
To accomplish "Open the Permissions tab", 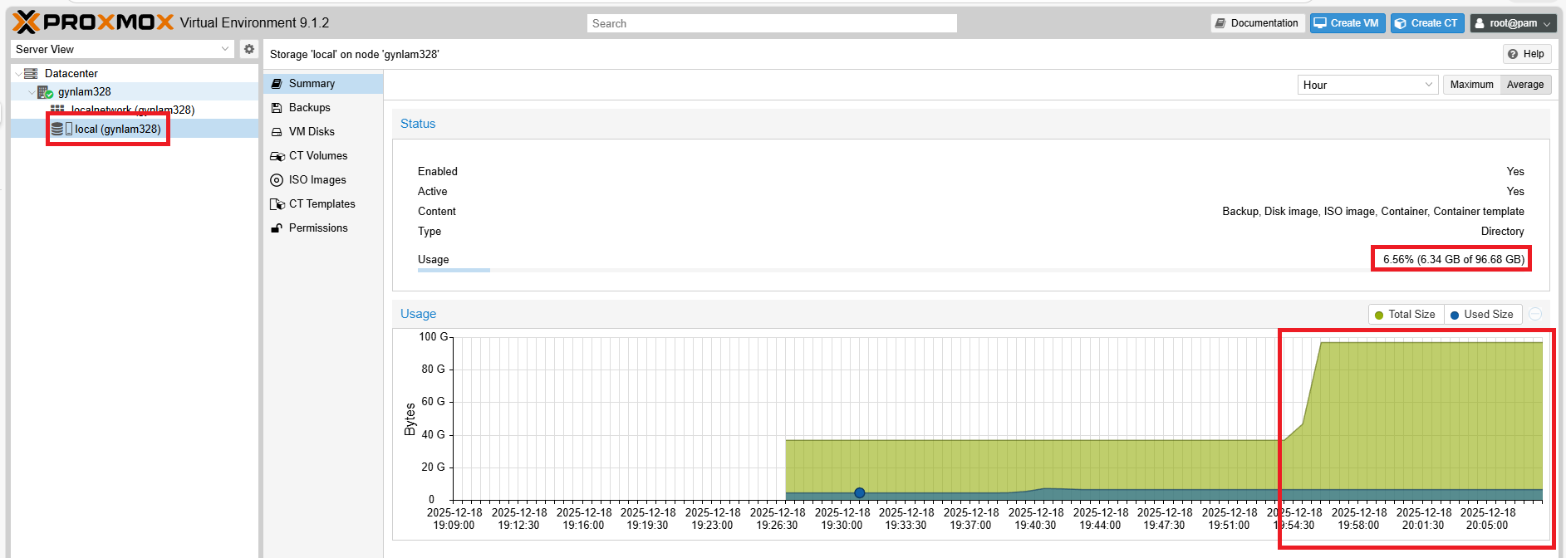I will coord(323,228).
